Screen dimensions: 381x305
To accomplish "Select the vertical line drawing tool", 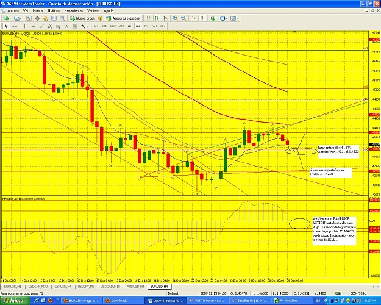I will pos(24,26).
